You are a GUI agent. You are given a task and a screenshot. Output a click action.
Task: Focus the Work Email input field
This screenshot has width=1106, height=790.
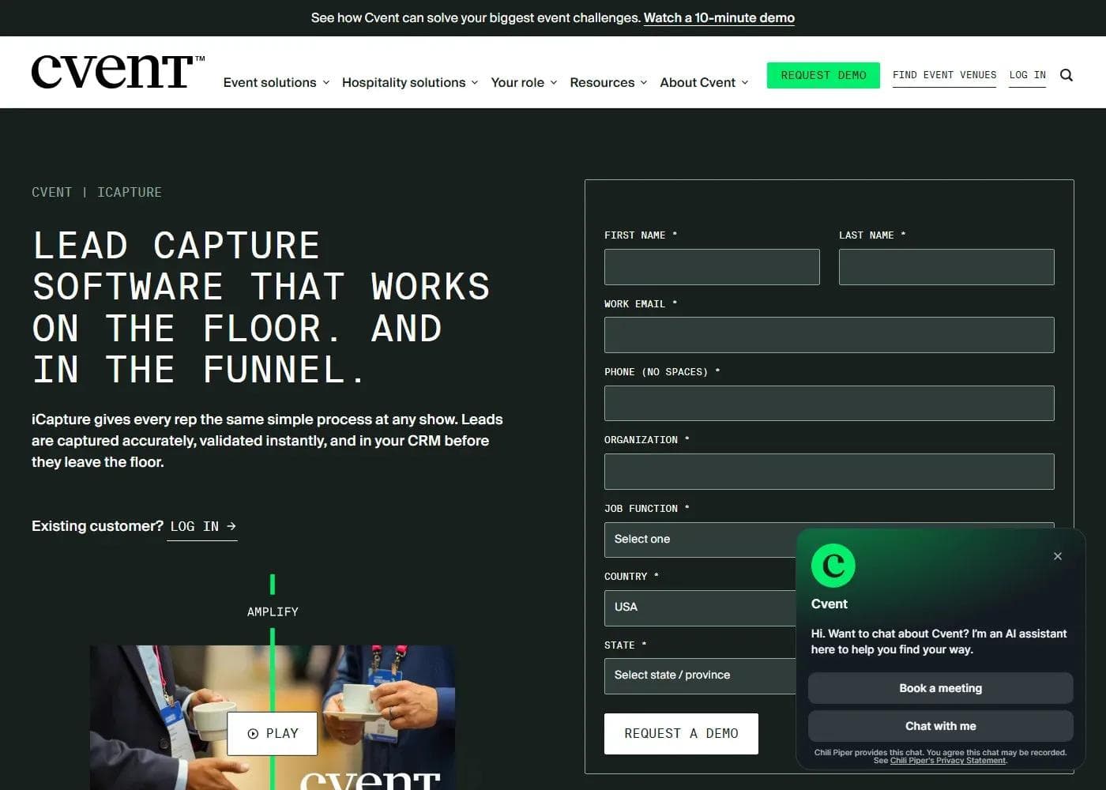tap(829, 335)
